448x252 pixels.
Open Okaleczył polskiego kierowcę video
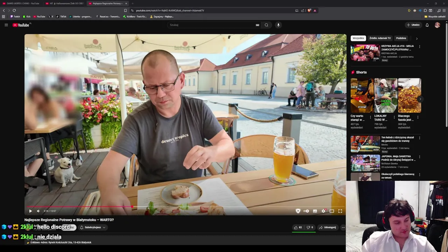(365, 177)
